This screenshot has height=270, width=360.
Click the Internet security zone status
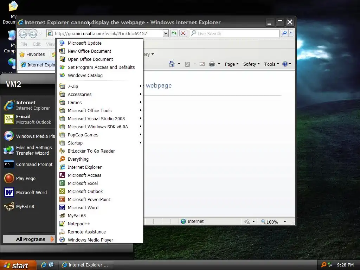[x=192, y=221]
